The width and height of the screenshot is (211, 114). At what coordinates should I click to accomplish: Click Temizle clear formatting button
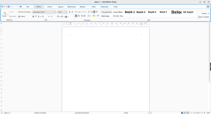22,17
